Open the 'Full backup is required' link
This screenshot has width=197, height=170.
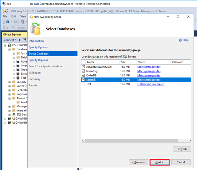[151, 84]
